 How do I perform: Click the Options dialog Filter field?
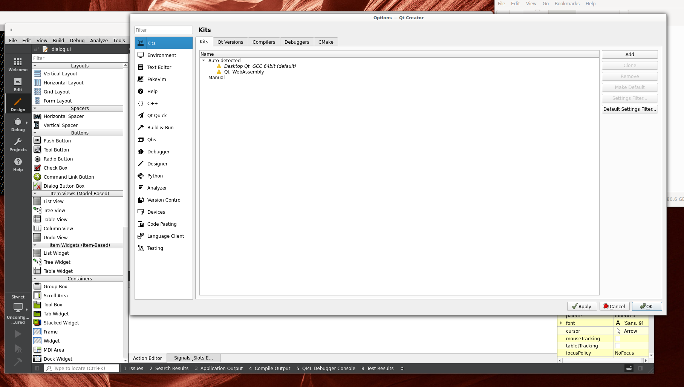pos(164,30)
